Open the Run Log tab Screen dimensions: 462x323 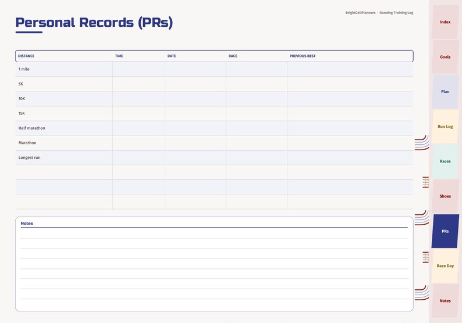coord(445,127)
